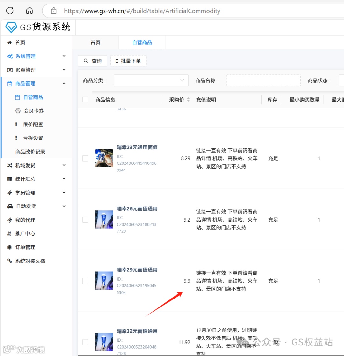This screenshot has width=344, height=356.
Task: Click the shuffle icon for 私域发货
Action: coord(10,165)
